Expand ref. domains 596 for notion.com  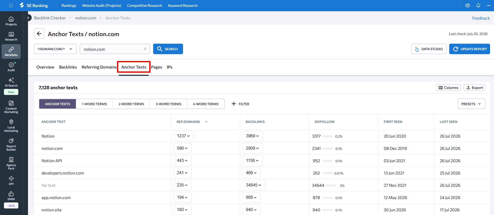click(182, 148)
